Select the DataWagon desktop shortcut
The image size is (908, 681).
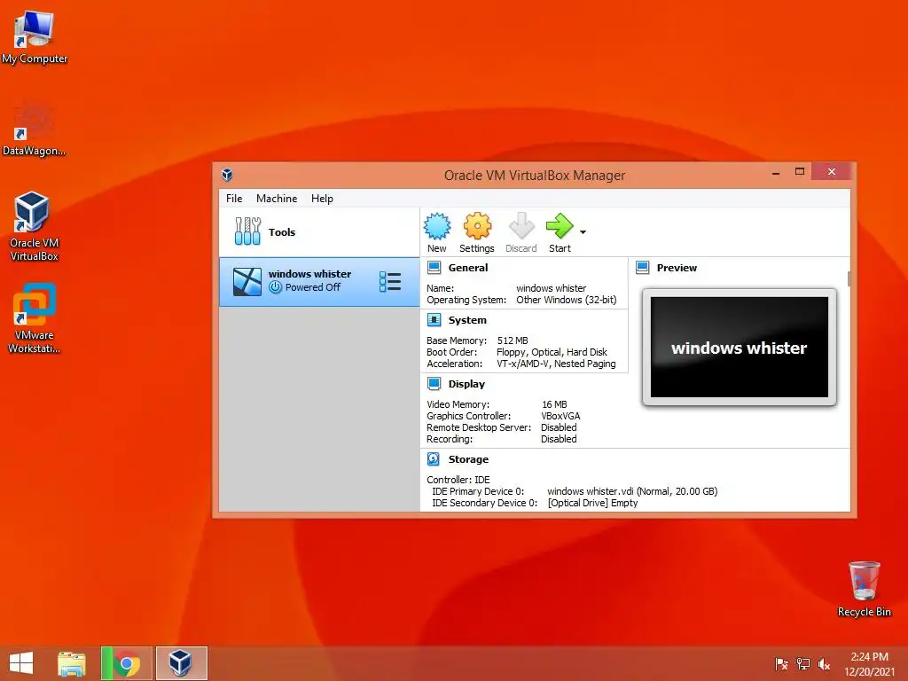(x=34, y=129)
